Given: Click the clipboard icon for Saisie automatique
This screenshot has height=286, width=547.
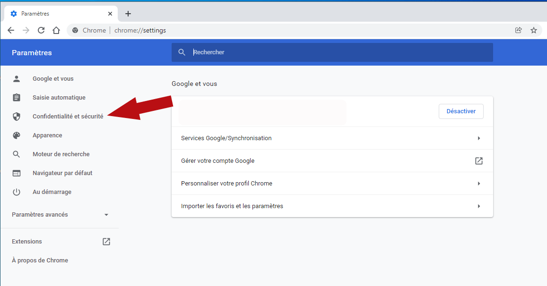Looking at the screenshot, I should pos(17,98).
